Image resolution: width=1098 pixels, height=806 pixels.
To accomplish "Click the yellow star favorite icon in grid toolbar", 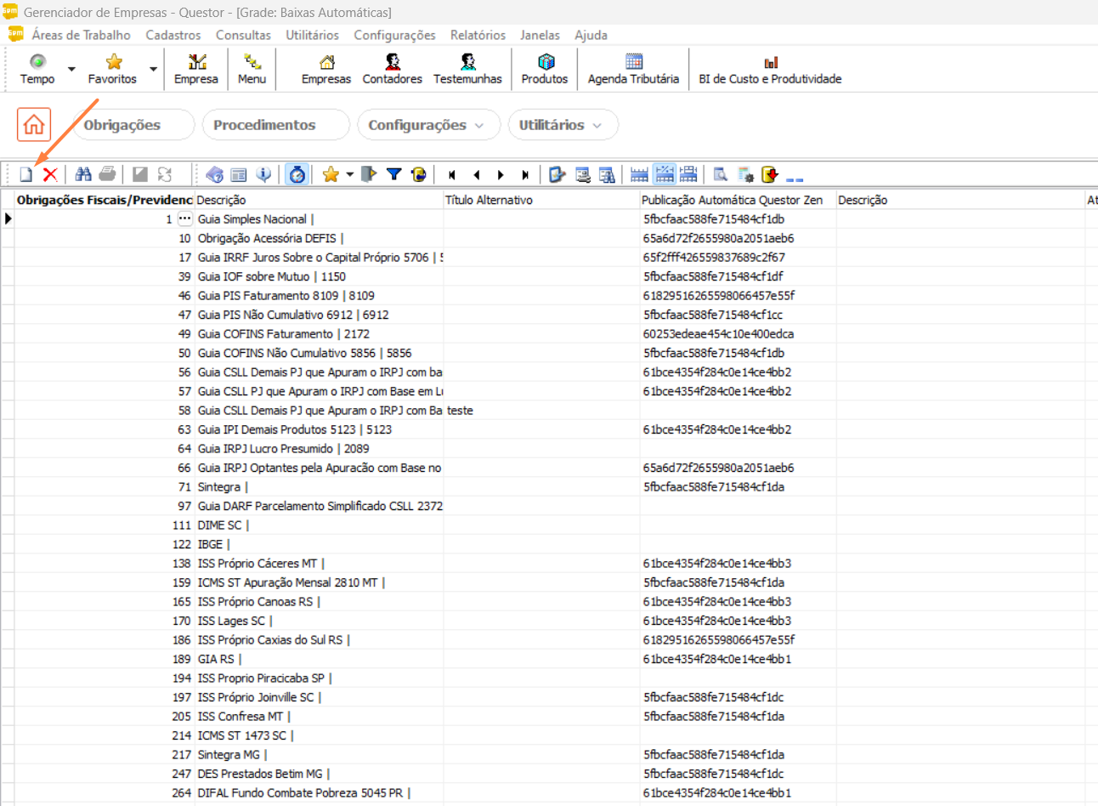I will [x=331, y=174].
